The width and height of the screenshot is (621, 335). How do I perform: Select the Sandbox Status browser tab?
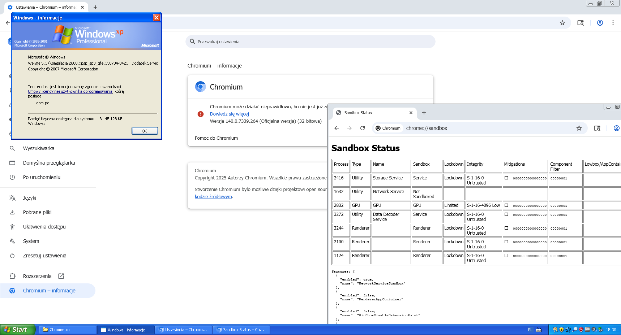(x=374, y=113)
